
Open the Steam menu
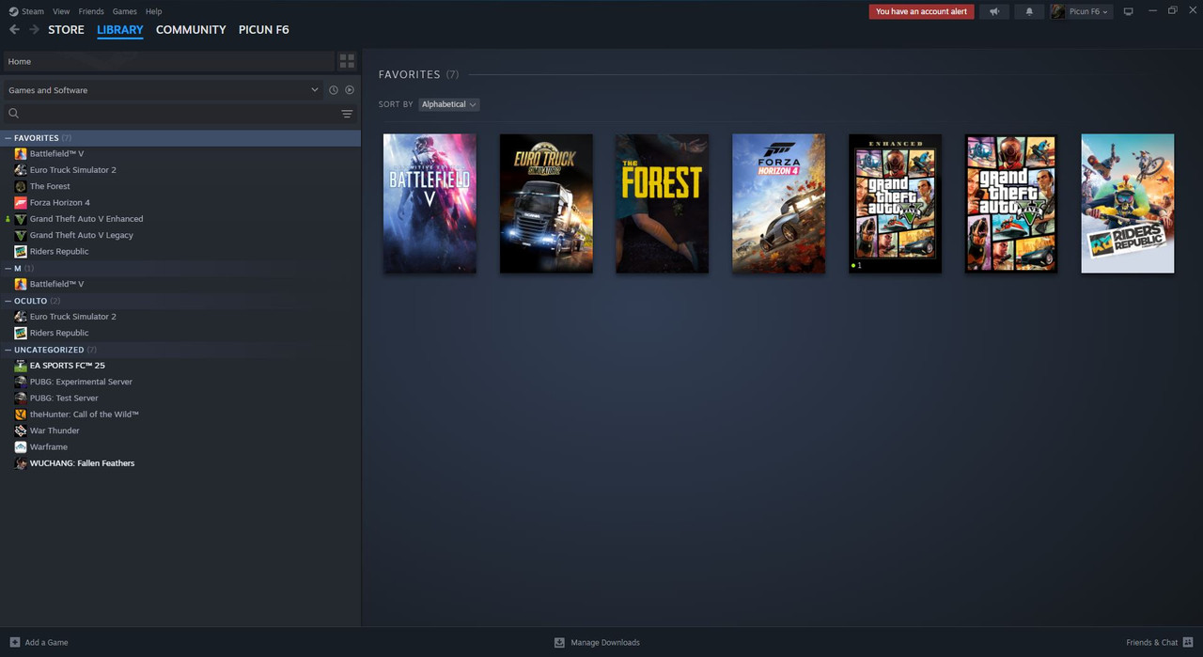click(33, 11)
